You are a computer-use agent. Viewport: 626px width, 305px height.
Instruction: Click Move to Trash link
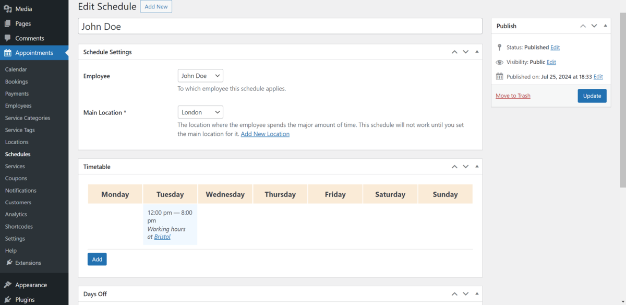(x=513, y=96)
